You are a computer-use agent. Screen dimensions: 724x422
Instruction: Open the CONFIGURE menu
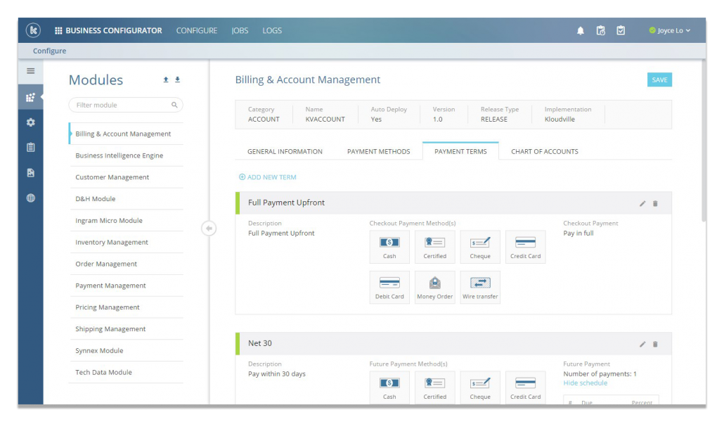pyautogui.click(x=197, y=30)
